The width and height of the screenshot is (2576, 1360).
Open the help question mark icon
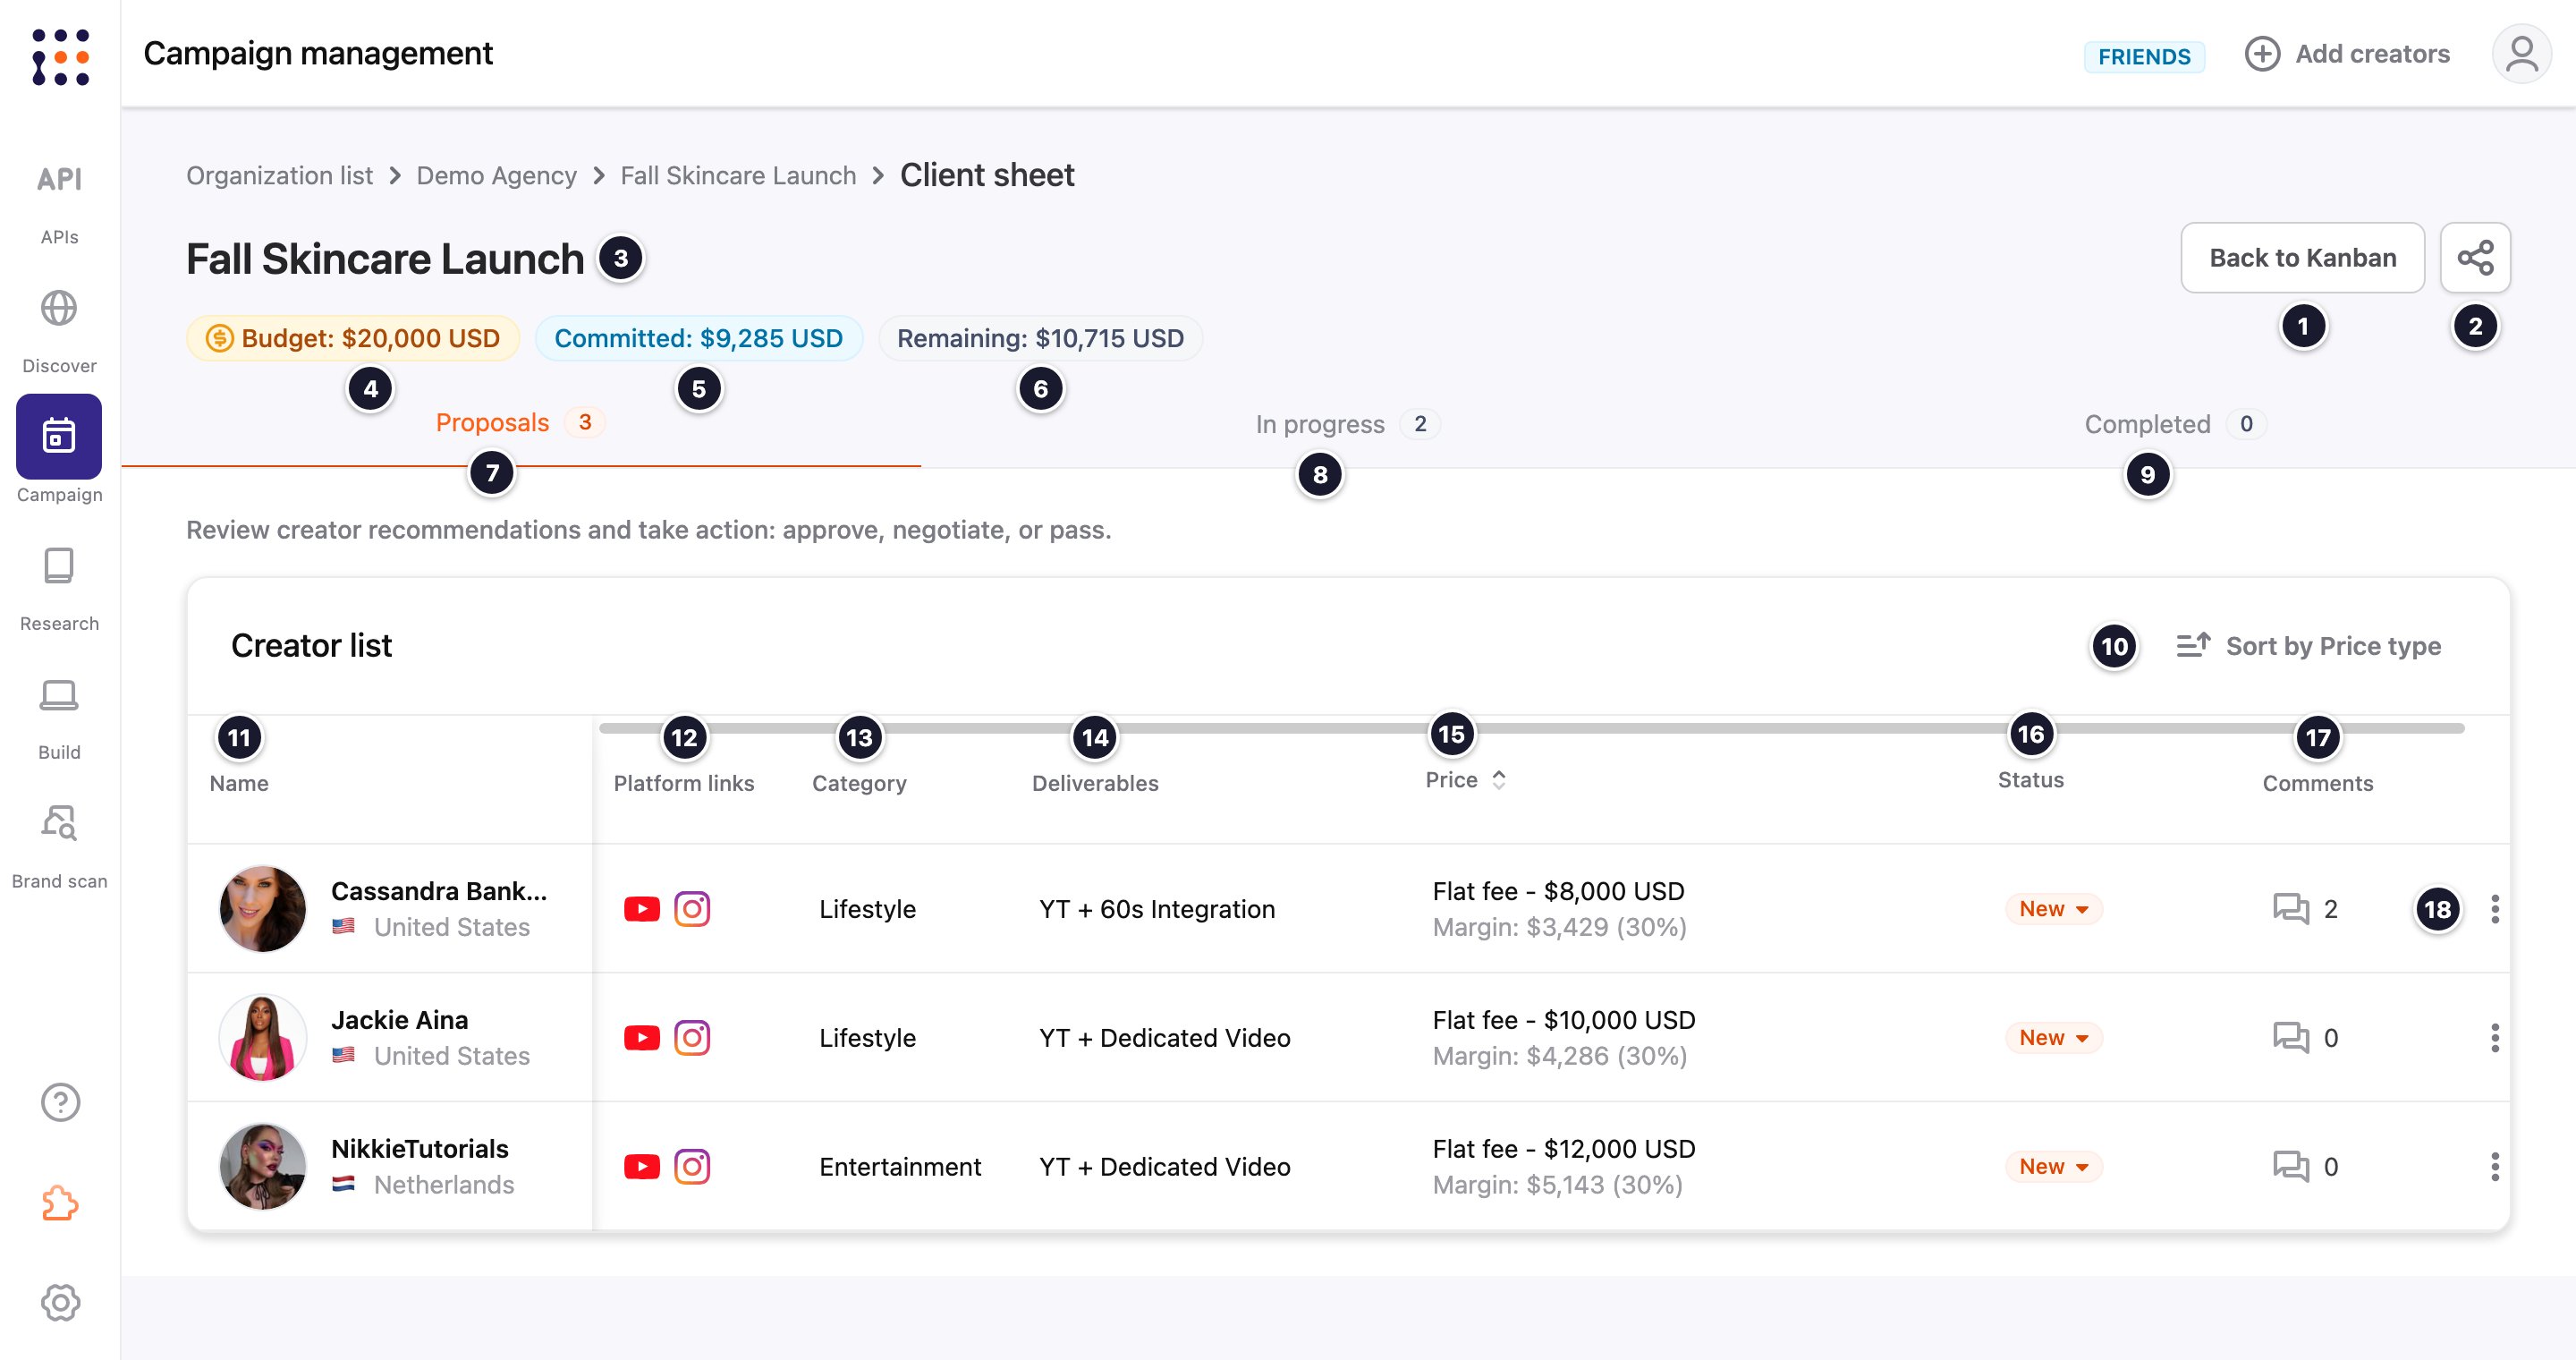point(60,1102)
